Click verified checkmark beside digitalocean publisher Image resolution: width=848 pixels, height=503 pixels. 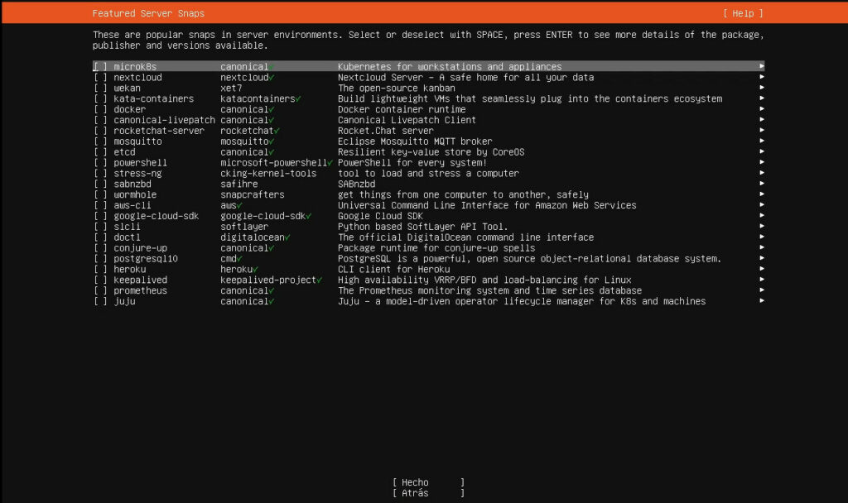tap(287, 237)
